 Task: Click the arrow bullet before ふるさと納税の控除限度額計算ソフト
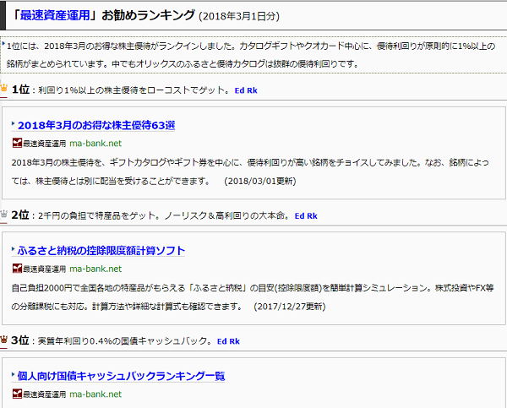pos(14,249)
